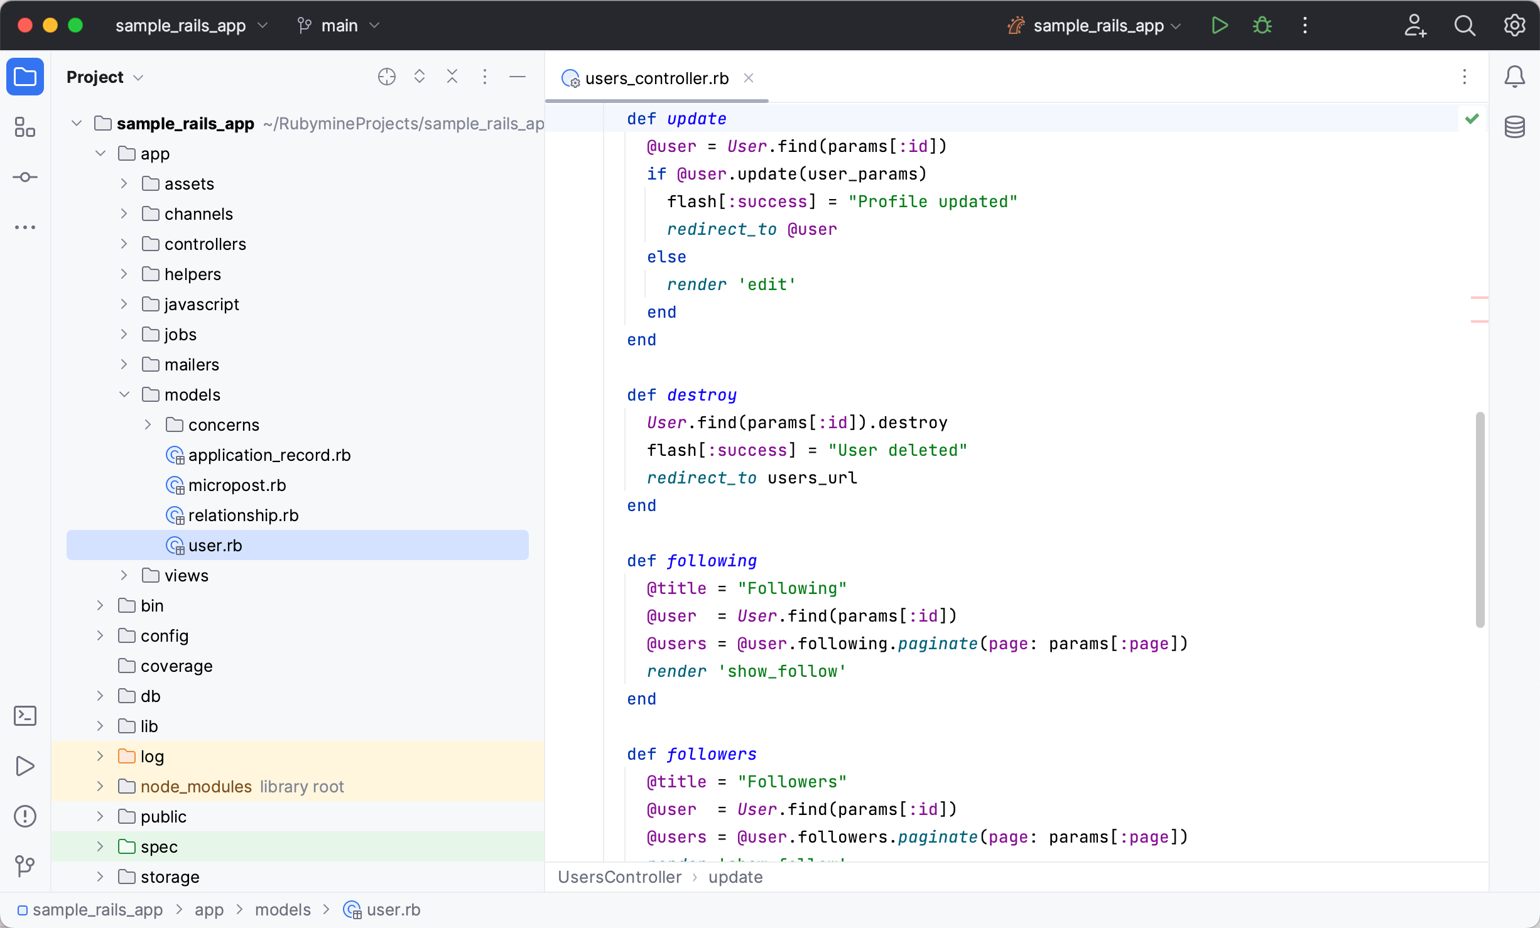
Task: Open the Git tool window icon
Action: pos(25,866)
